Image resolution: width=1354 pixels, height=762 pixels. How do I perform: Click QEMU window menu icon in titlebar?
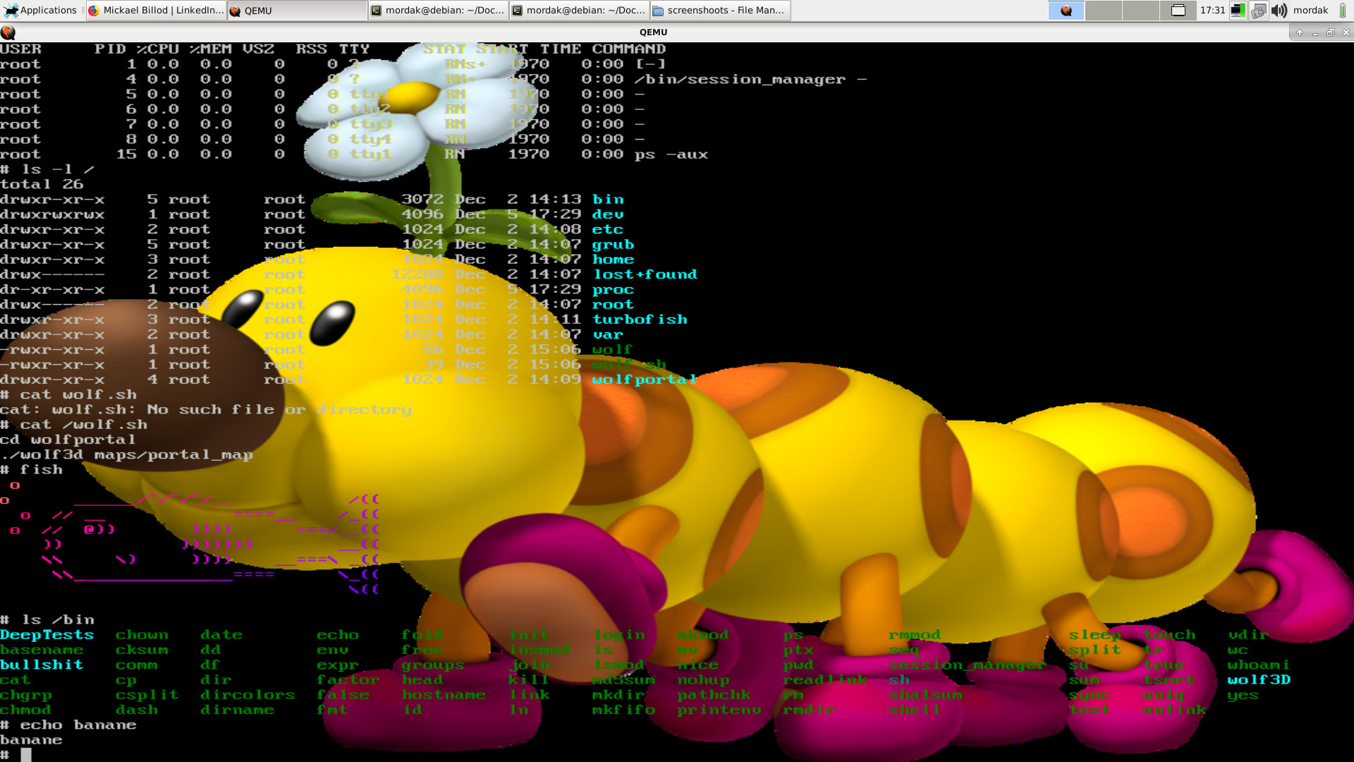[x=8, y=32]
